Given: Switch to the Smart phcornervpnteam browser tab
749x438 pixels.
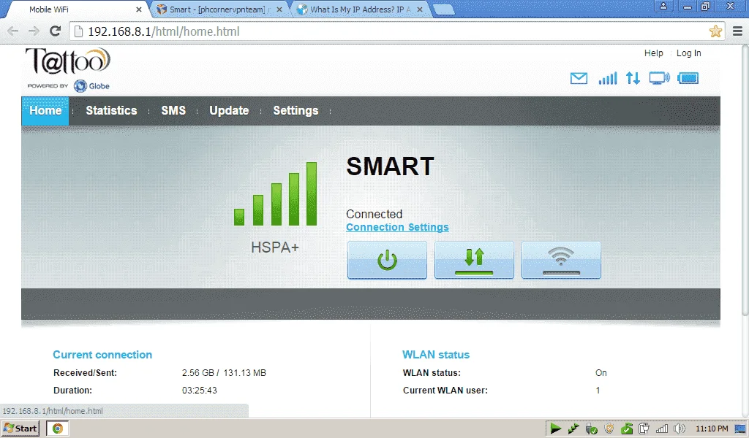Looking at the screenshot, I should [x=217, y=9].
